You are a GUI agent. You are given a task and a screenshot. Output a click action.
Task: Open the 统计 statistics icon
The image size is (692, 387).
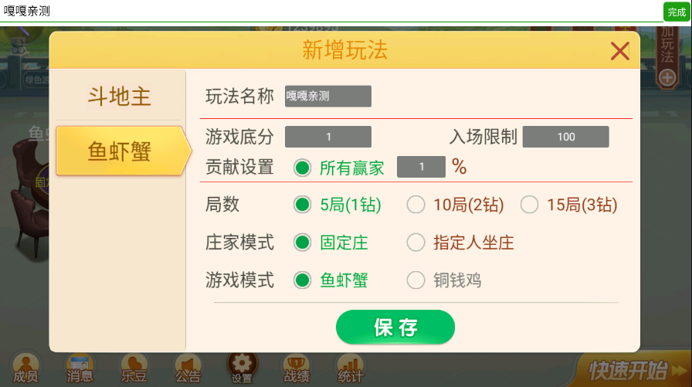pyautogui.click(x=351, y=368)
